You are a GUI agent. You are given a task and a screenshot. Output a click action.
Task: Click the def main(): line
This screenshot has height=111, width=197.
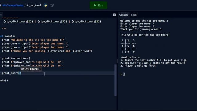[x=7, y=36]
